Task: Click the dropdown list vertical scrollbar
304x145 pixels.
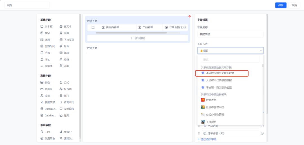Action: [263, 66]
